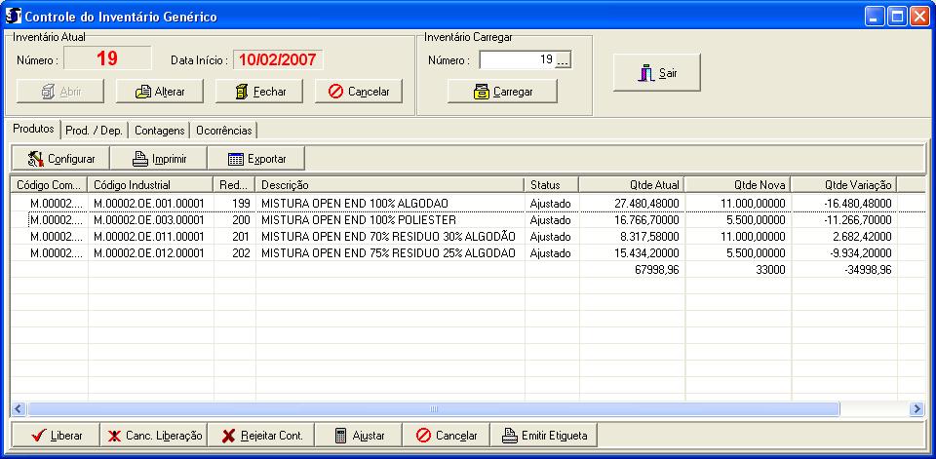Image resolution: width=936 pixels, height=459 pixels.
Task: Click the Alterar inventory button
Action: [159, 92]
